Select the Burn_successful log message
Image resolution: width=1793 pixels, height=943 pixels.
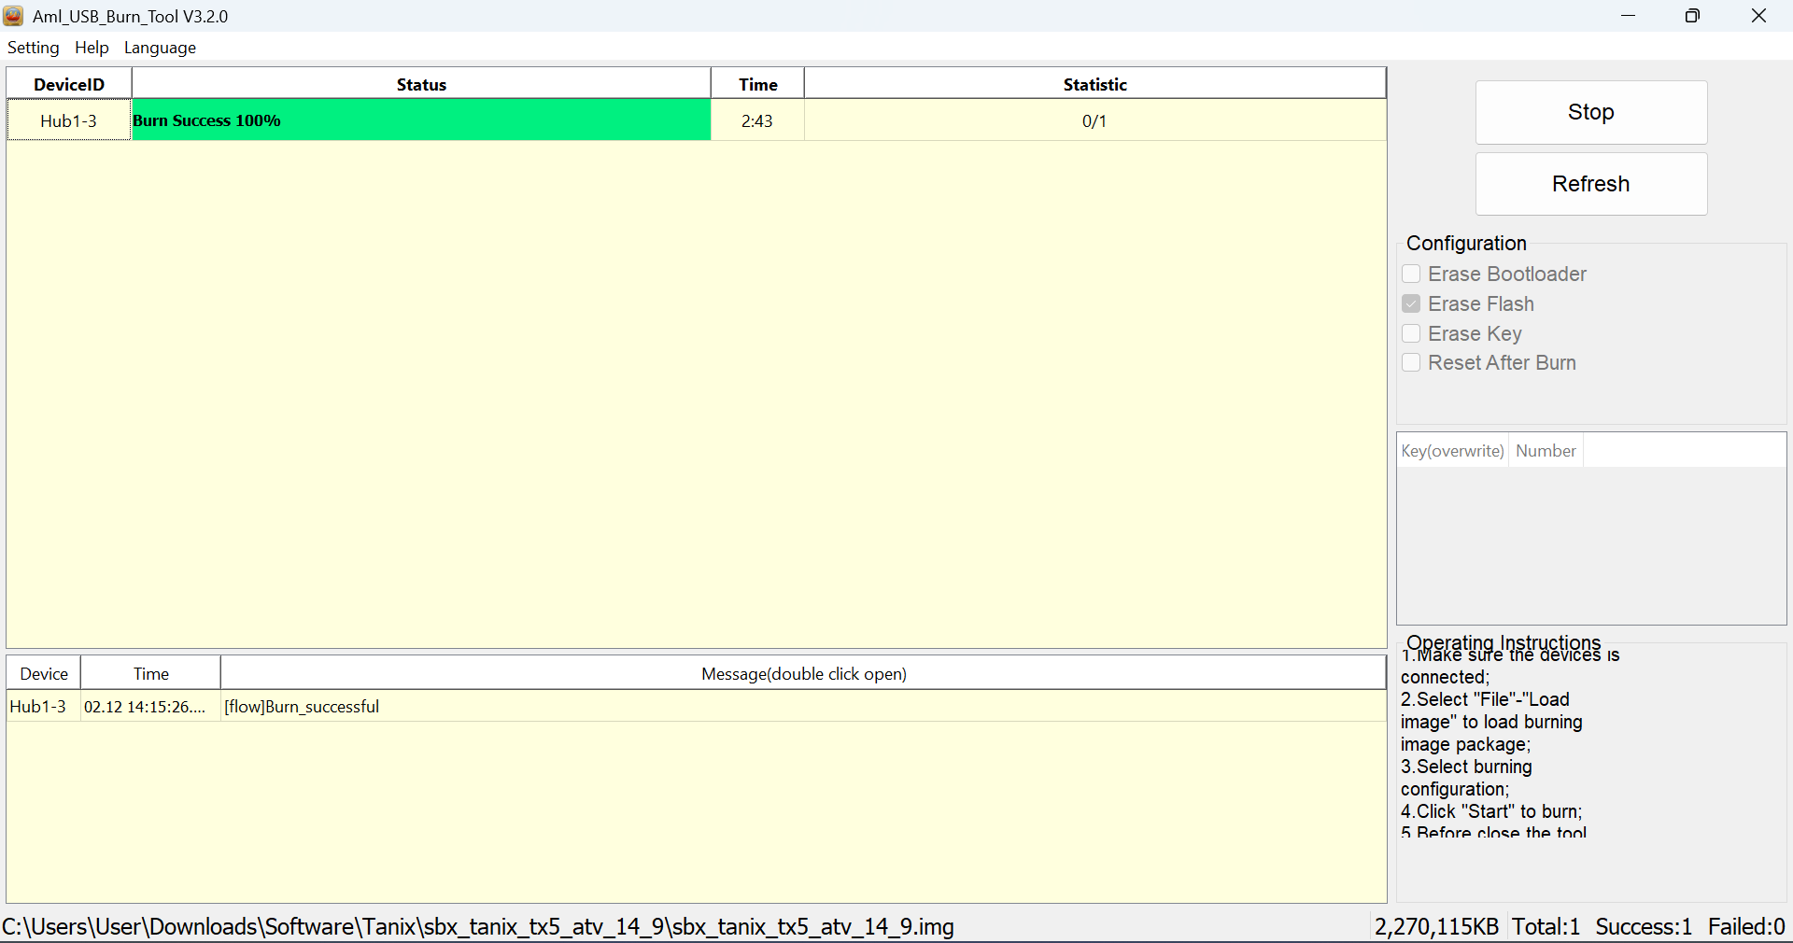point(302,707)
